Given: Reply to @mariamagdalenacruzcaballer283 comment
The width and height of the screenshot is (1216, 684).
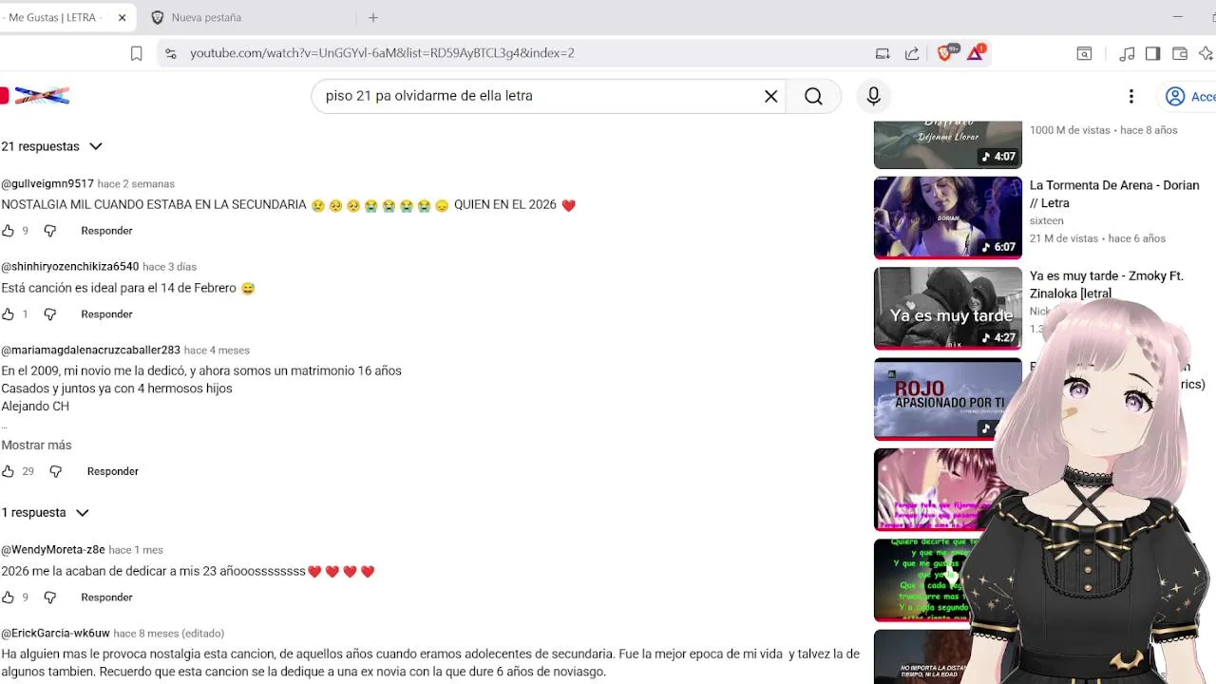Looking at the screenshot, I should (x=113, y=471).
